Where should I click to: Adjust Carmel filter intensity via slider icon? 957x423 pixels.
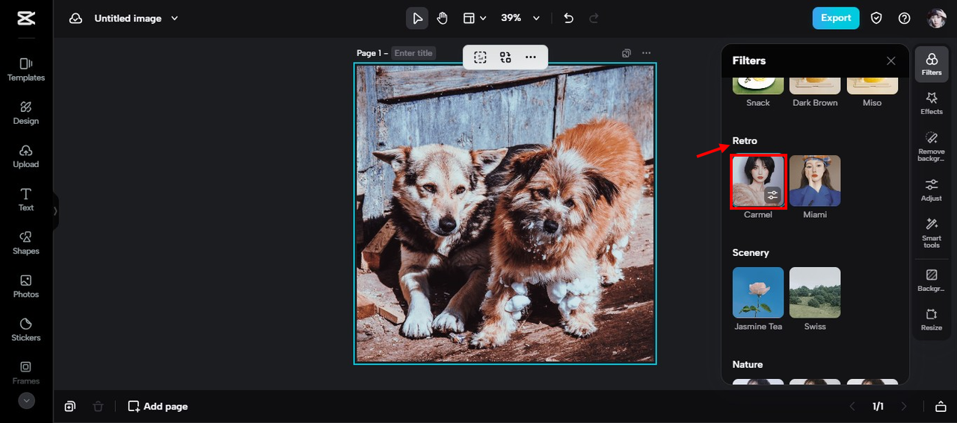click(x=773, y=195)
